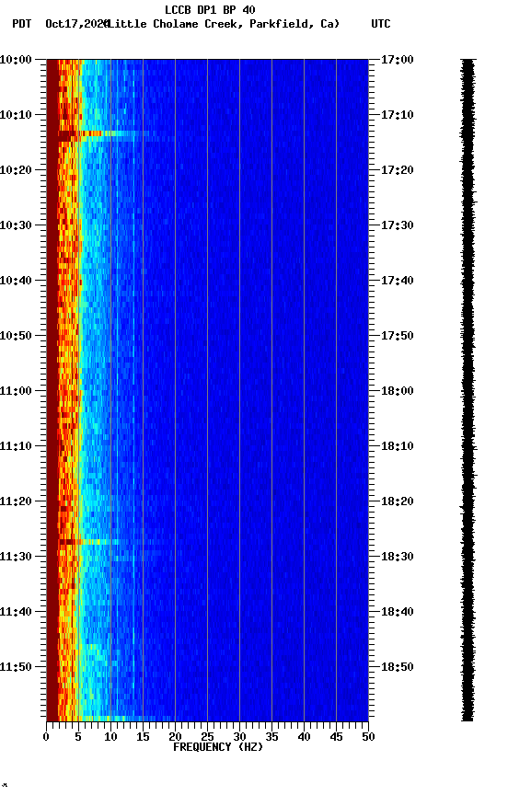This screenshot has width=508, height=795.
Task: Click the '25' frequency axis label
Action: [x=207, y=738]
